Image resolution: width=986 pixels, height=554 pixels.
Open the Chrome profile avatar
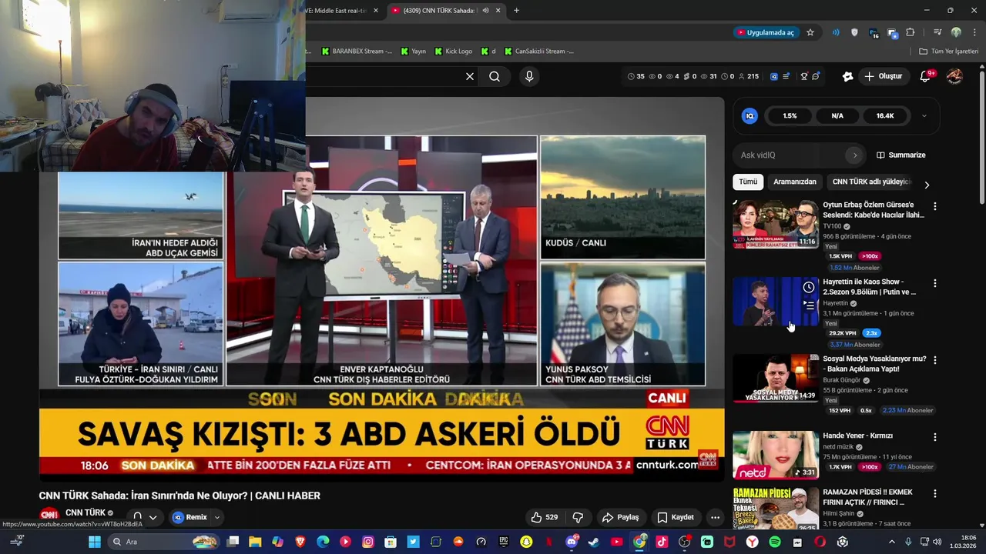(956, 32)
